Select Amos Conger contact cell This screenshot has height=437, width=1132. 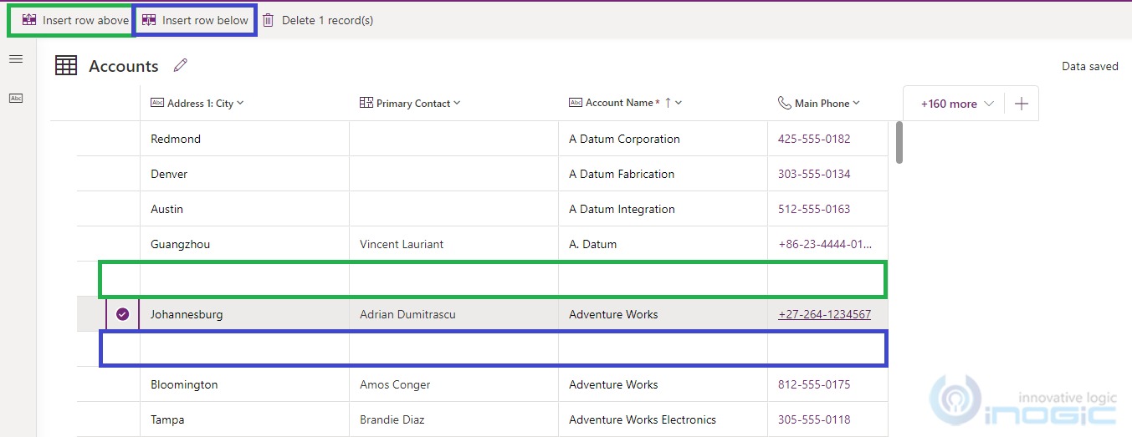[x=453, y=384]
